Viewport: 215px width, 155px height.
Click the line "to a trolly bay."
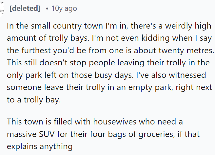[x=34, y=100]
